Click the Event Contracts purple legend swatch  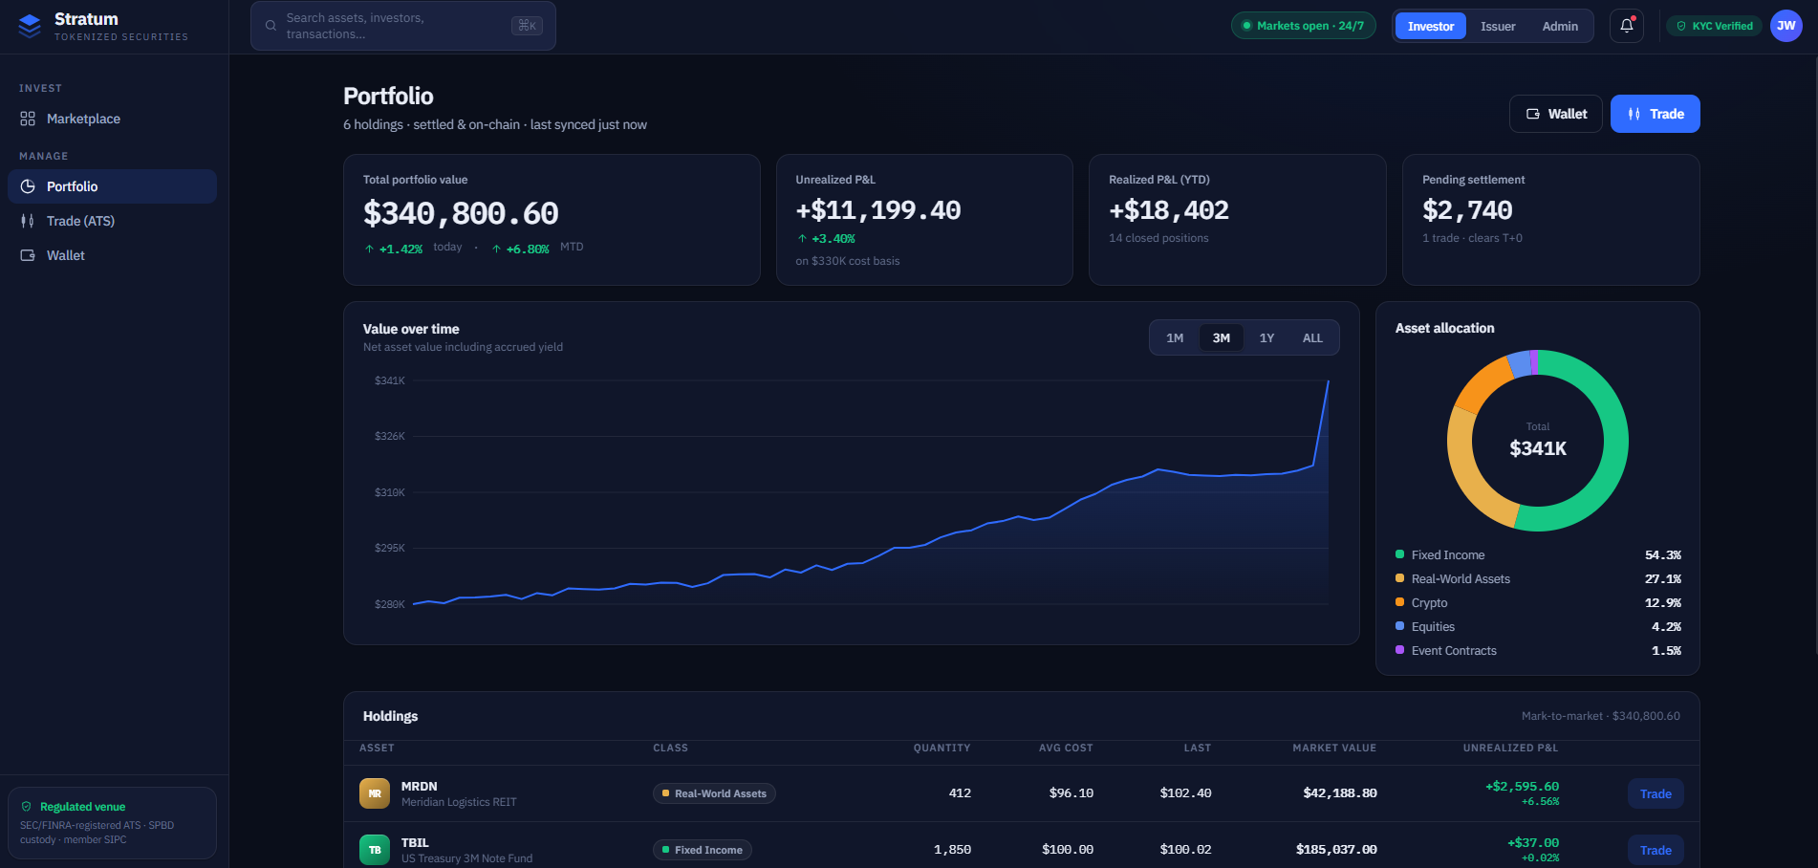(1400, 650)
